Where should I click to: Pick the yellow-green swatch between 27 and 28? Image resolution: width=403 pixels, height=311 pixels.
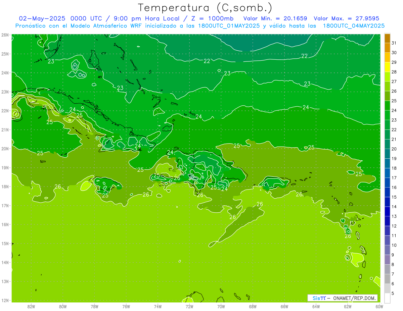tap(387, 77)
